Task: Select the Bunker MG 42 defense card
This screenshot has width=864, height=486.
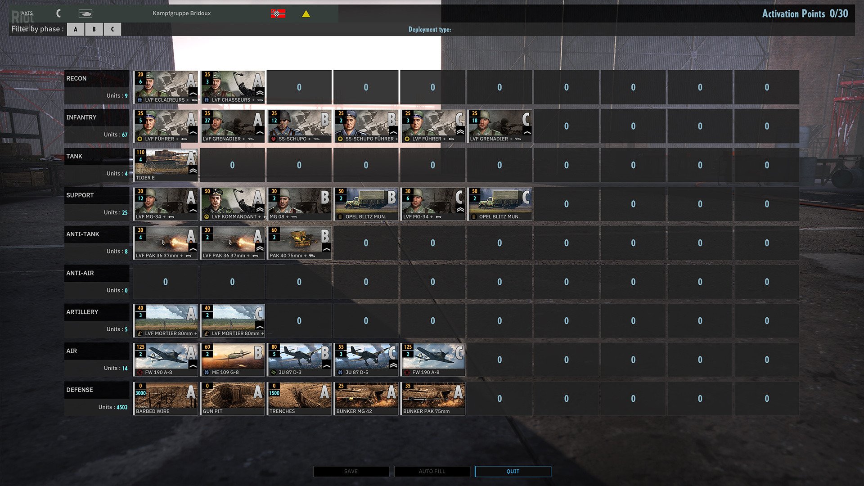Action: (x=365, y=398)
